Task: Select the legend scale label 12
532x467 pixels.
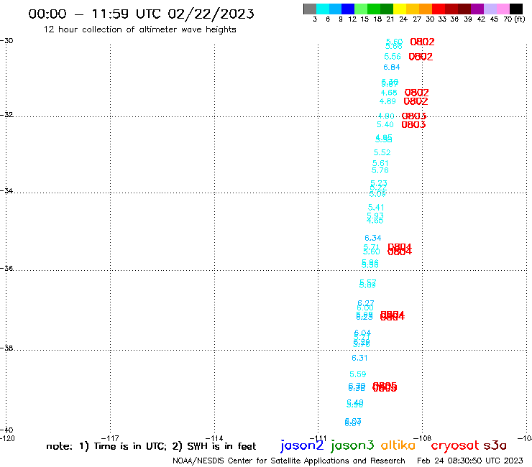Action: [x=352, y=19]
